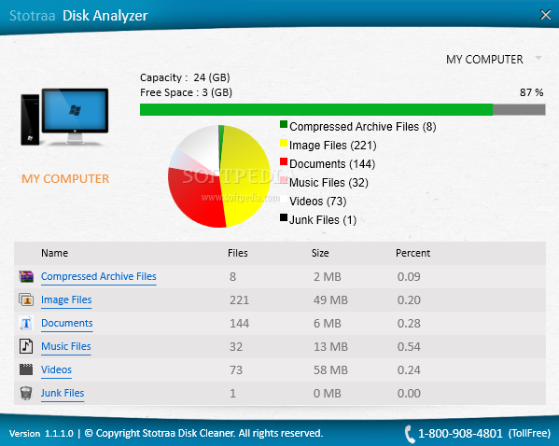The width and height of the screenshot is (559, 446).
Task: Click the green Compressed Archive legend swatch
Action: [284, 124]
